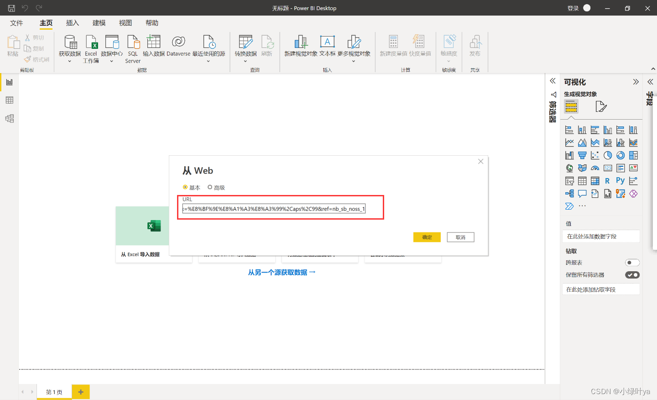Confirm the URL with 确定 button
The image size is (657, 400).
click(427, 237)
